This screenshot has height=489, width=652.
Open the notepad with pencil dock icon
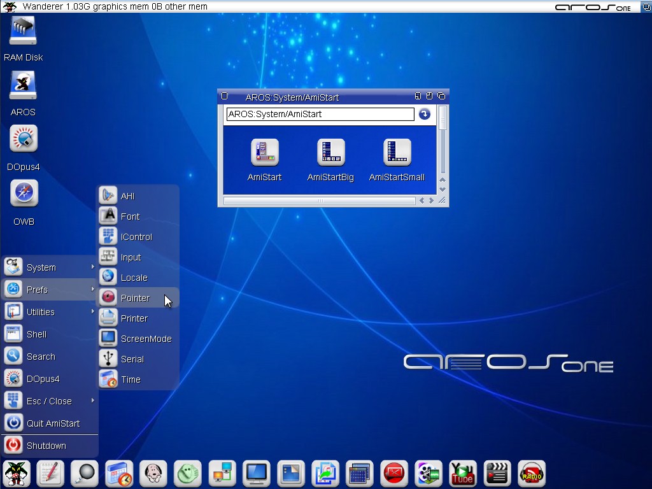(50, 474)
